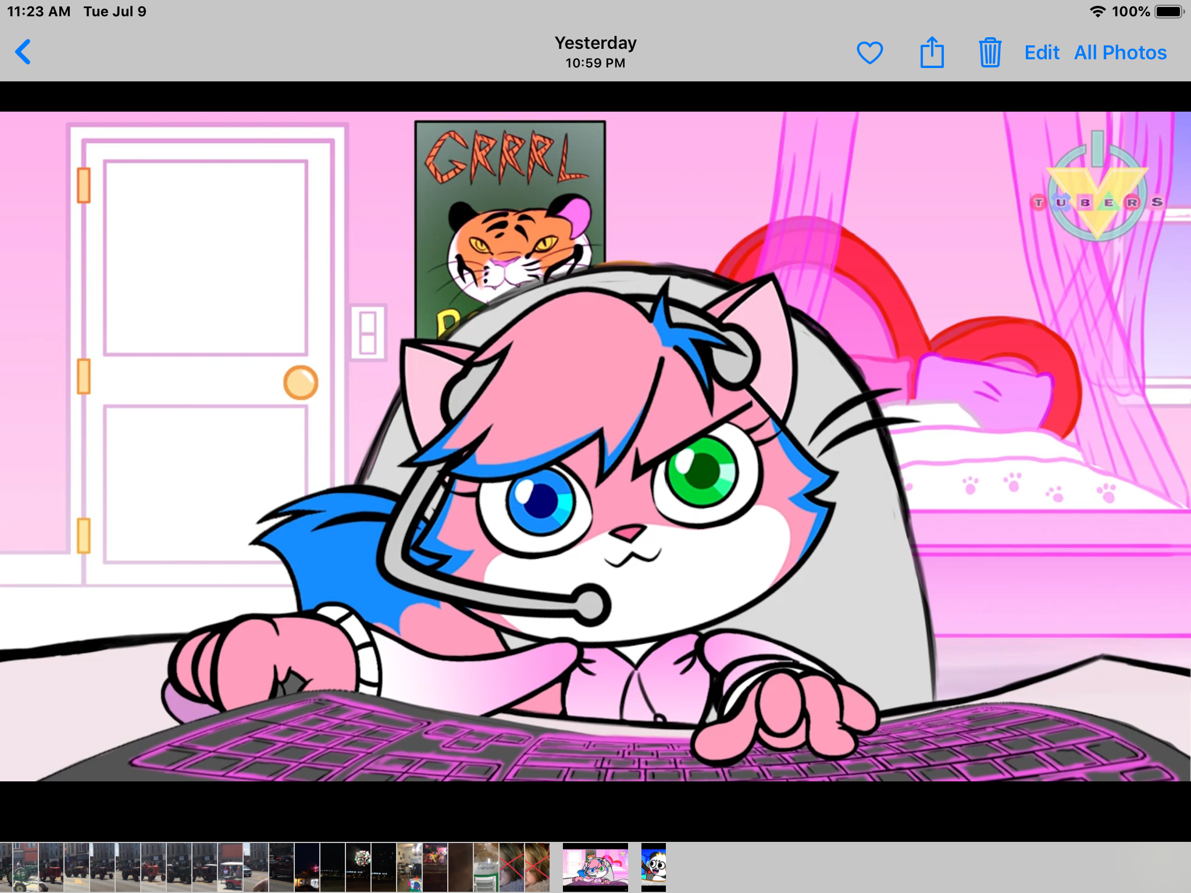Tap the Edit button
Viewport: 1191px width, 893px height.
click(1042, 52)
